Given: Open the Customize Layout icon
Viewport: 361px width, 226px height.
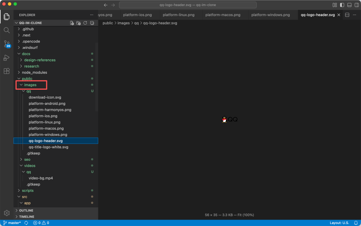Looking at the screenshot, I should pos(335,5).
